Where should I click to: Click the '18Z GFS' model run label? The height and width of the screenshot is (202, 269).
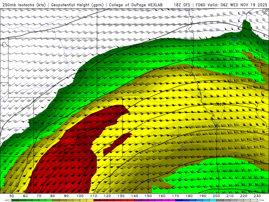tap(182, 5)
